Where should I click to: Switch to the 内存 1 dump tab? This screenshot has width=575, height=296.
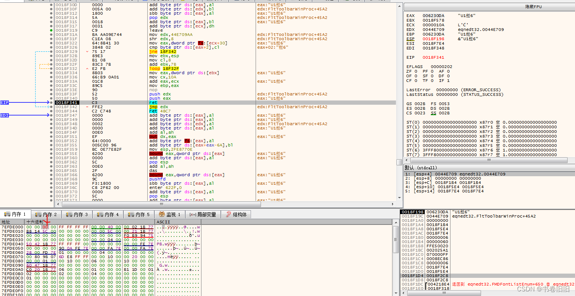(15, 214)
